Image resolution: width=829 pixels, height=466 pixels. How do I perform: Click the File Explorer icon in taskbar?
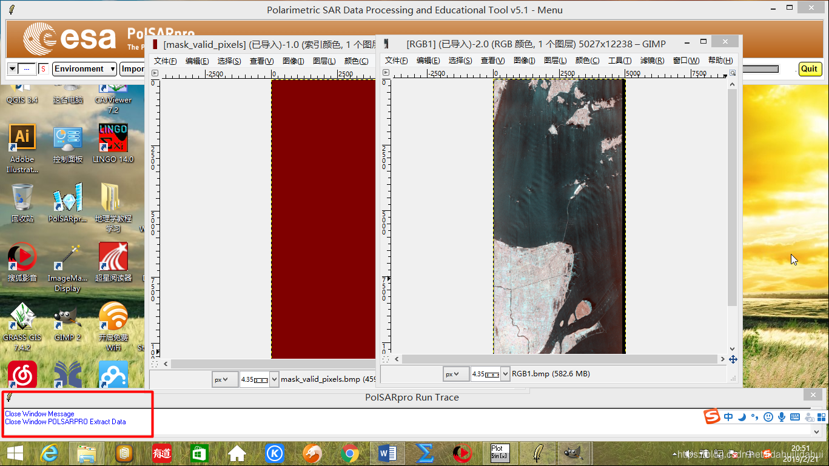87,453
